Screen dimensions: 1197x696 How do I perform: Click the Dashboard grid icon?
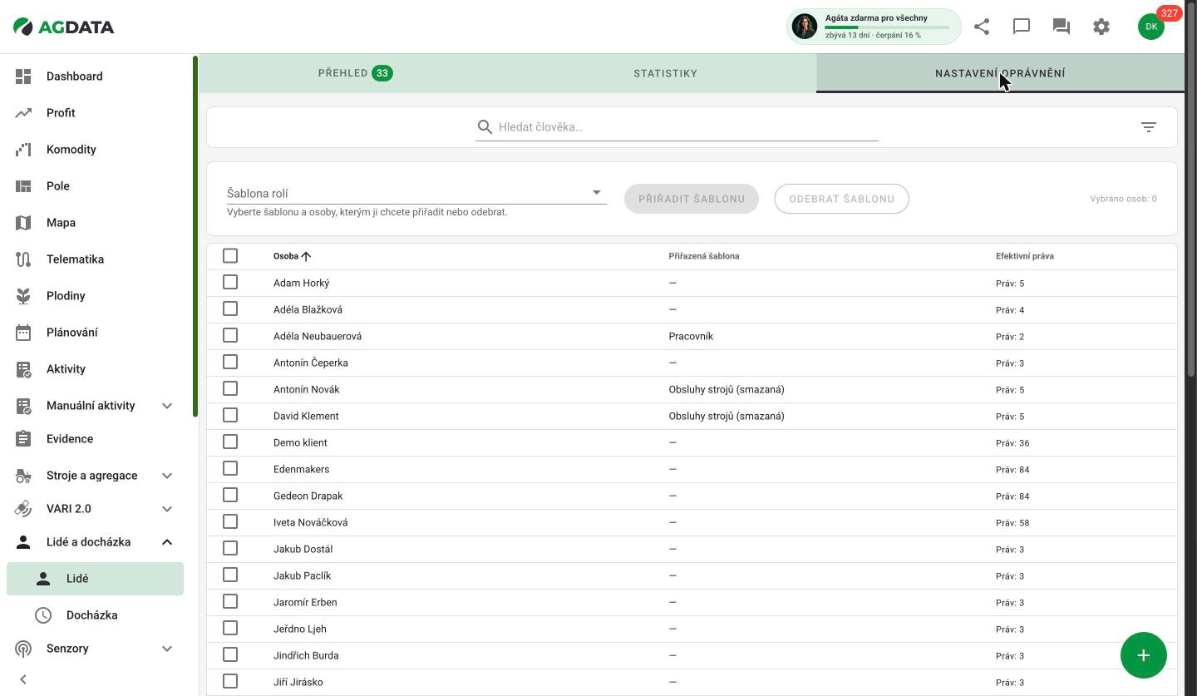click(23, 77)
